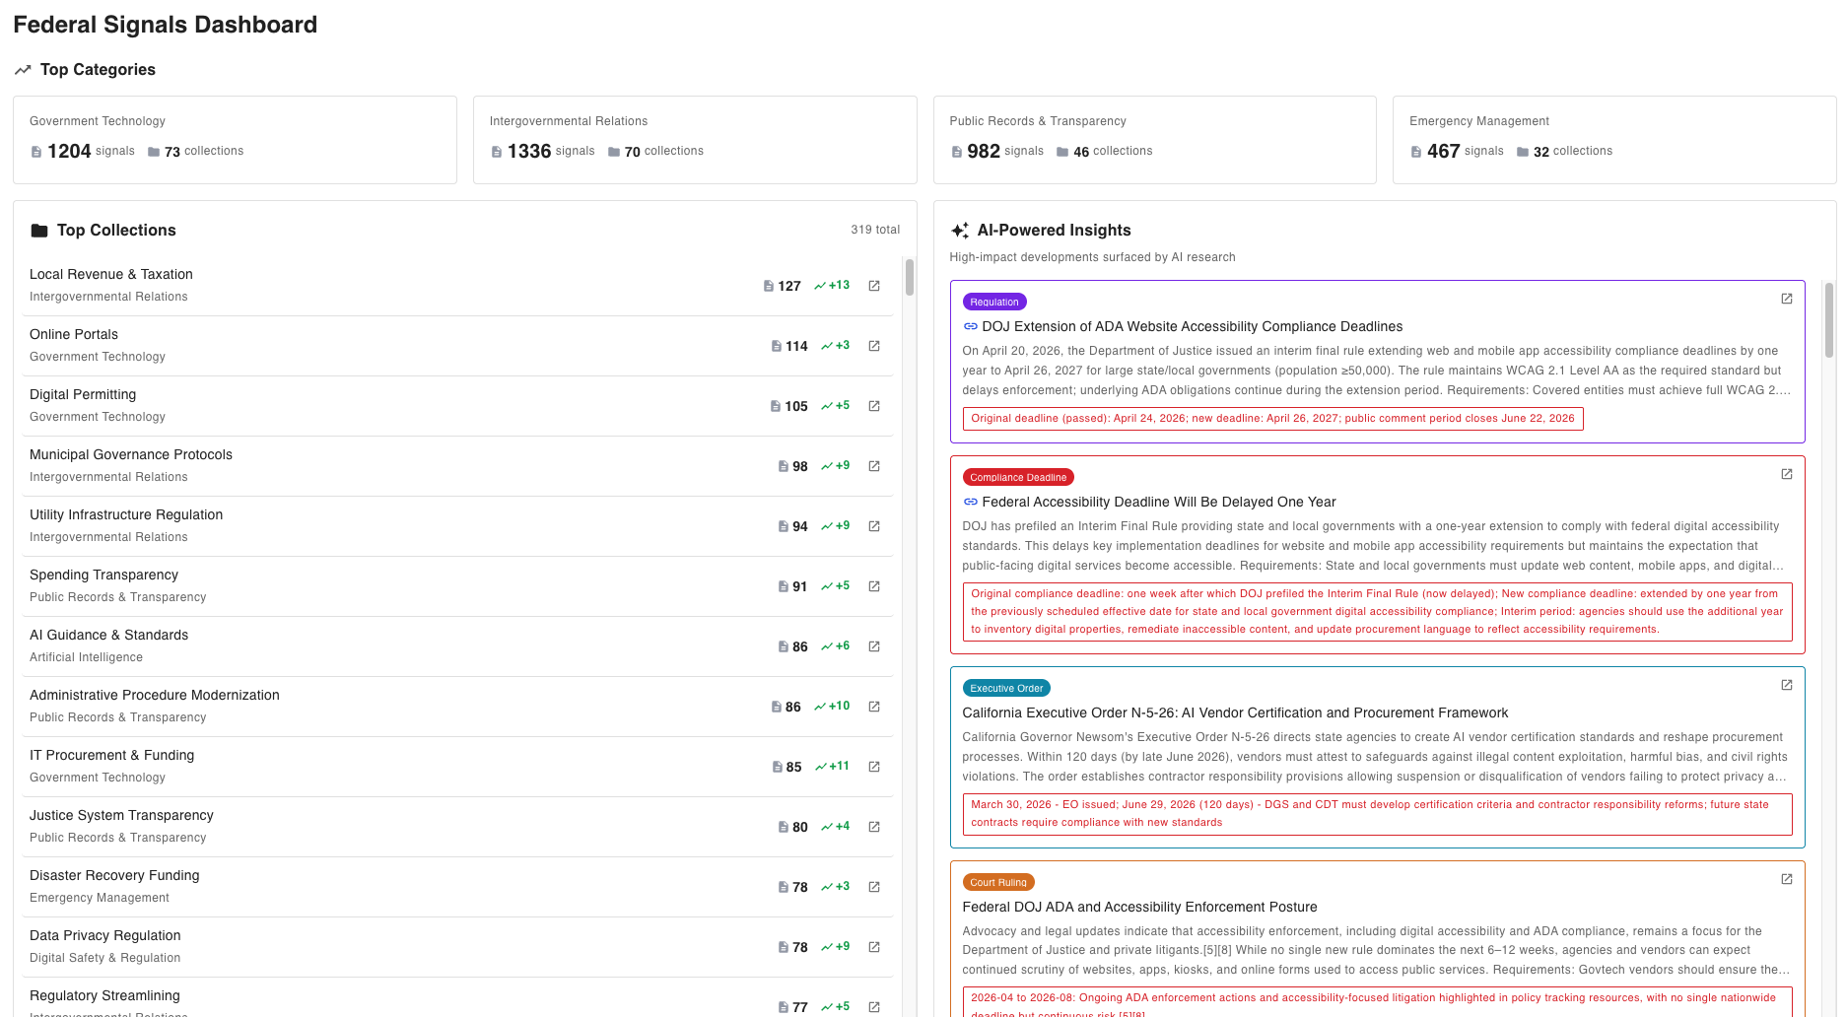Click the Top Collections folder icon

39,231
